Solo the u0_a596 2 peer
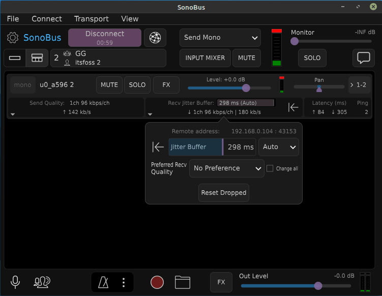382x296 pixels. coord(137,85)
